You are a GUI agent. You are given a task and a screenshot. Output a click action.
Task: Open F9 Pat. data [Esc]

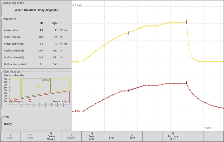tap(173, 136)
